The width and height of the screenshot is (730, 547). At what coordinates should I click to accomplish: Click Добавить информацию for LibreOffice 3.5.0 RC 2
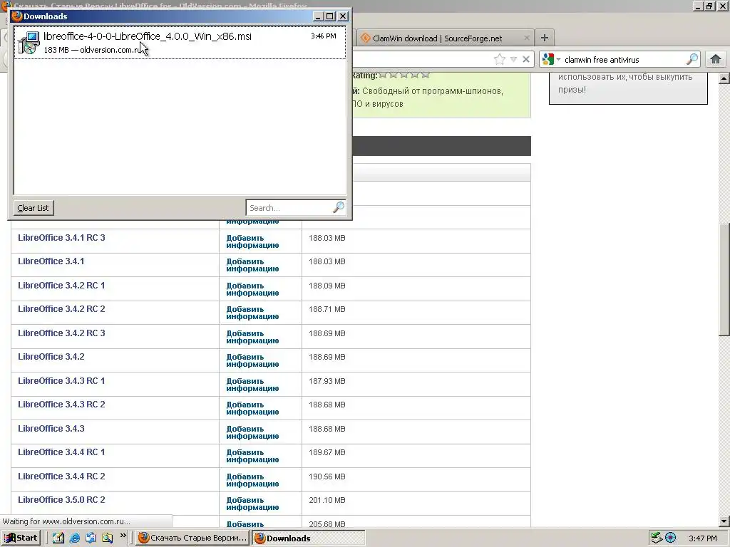[252, 504]
